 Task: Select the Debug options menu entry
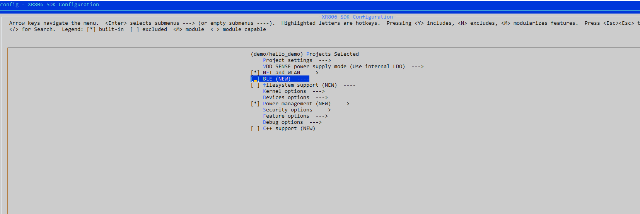click(283, 122)
